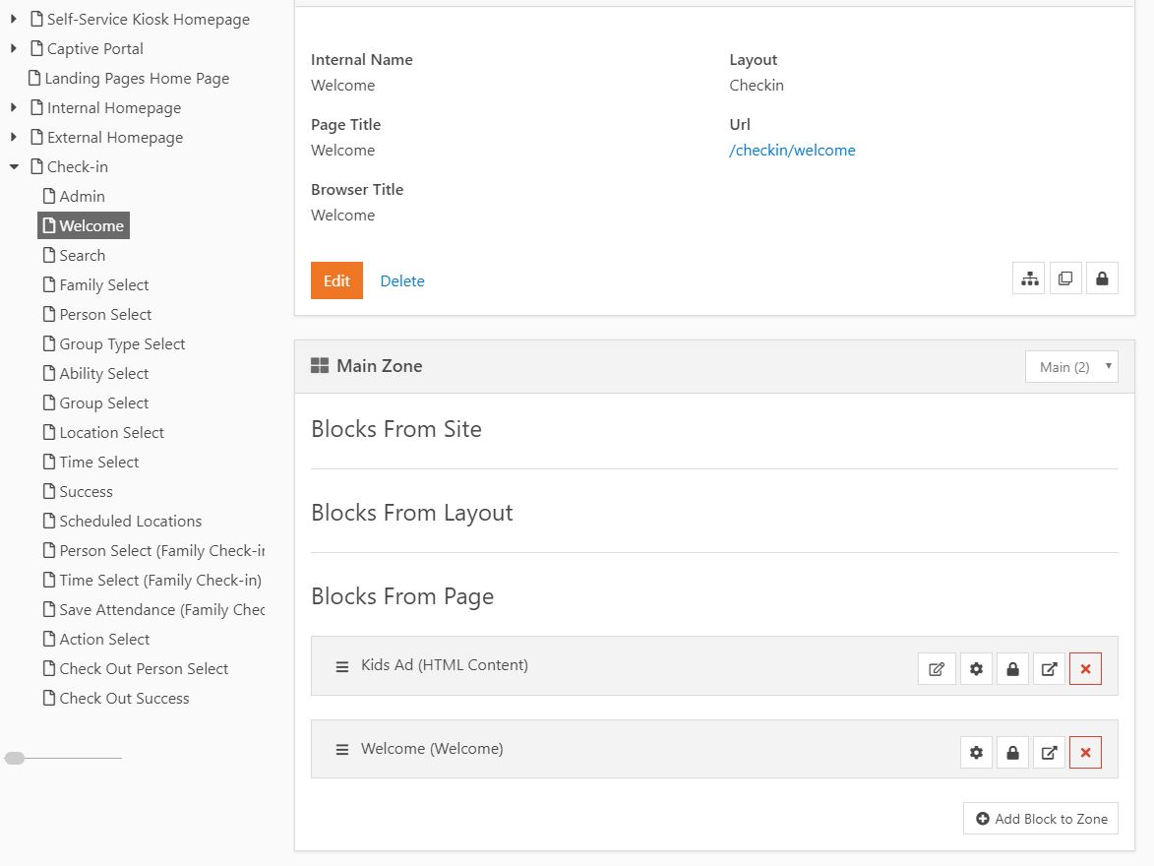Click page icon beside Admin
The image size is (1154, 866).
48,196
